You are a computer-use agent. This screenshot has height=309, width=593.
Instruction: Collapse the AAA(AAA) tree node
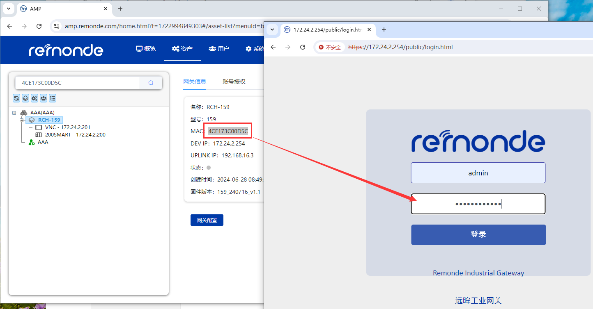[14, 113]
